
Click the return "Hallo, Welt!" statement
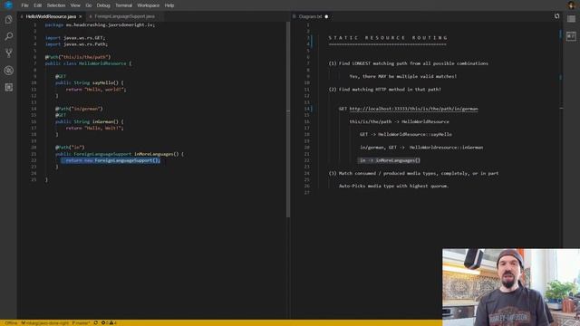tap(94, 128)
